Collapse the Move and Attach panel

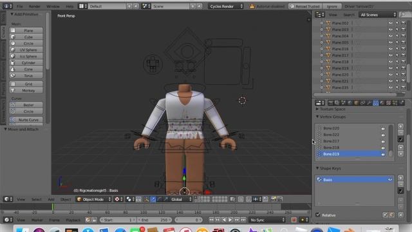(x=6, y=129)
